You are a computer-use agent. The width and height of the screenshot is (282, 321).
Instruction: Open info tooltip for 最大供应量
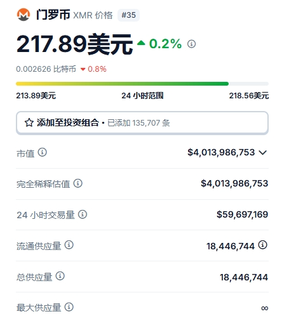[69, 307]
